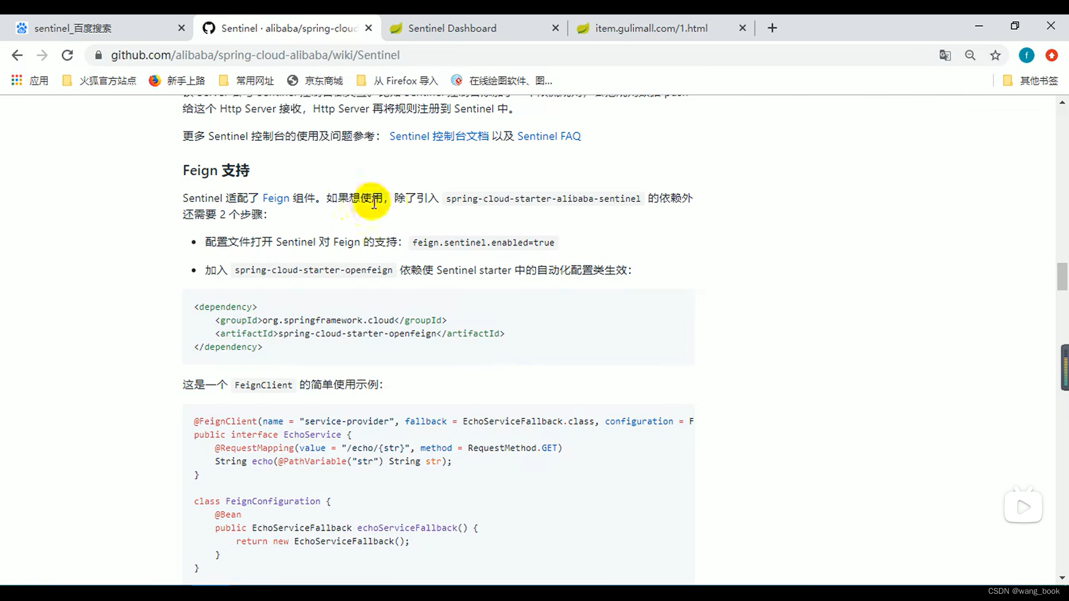Image resolution: width=1069 pixels, height=601 pixels.
Task: Click the blue profile avatar icon
Action: 1026,55
